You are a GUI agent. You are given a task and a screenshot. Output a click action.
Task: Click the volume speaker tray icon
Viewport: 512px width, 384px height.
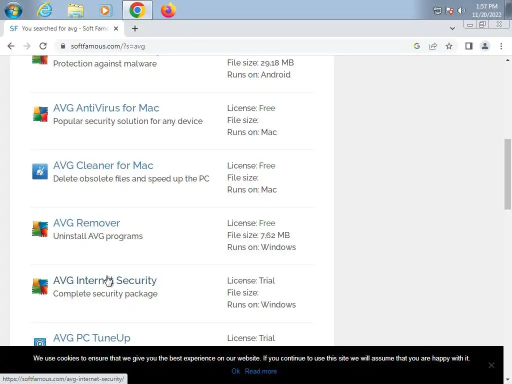pyautogui.click(x=461, y=10)
